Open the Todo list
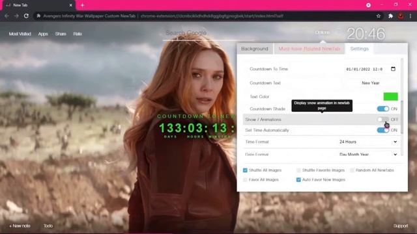Image resolution: width=417 pixels, height=234 pixels. [x=48, y=226]
